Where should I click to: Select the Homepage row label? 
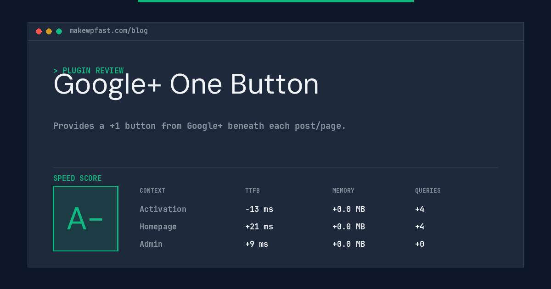coord(158,227)
